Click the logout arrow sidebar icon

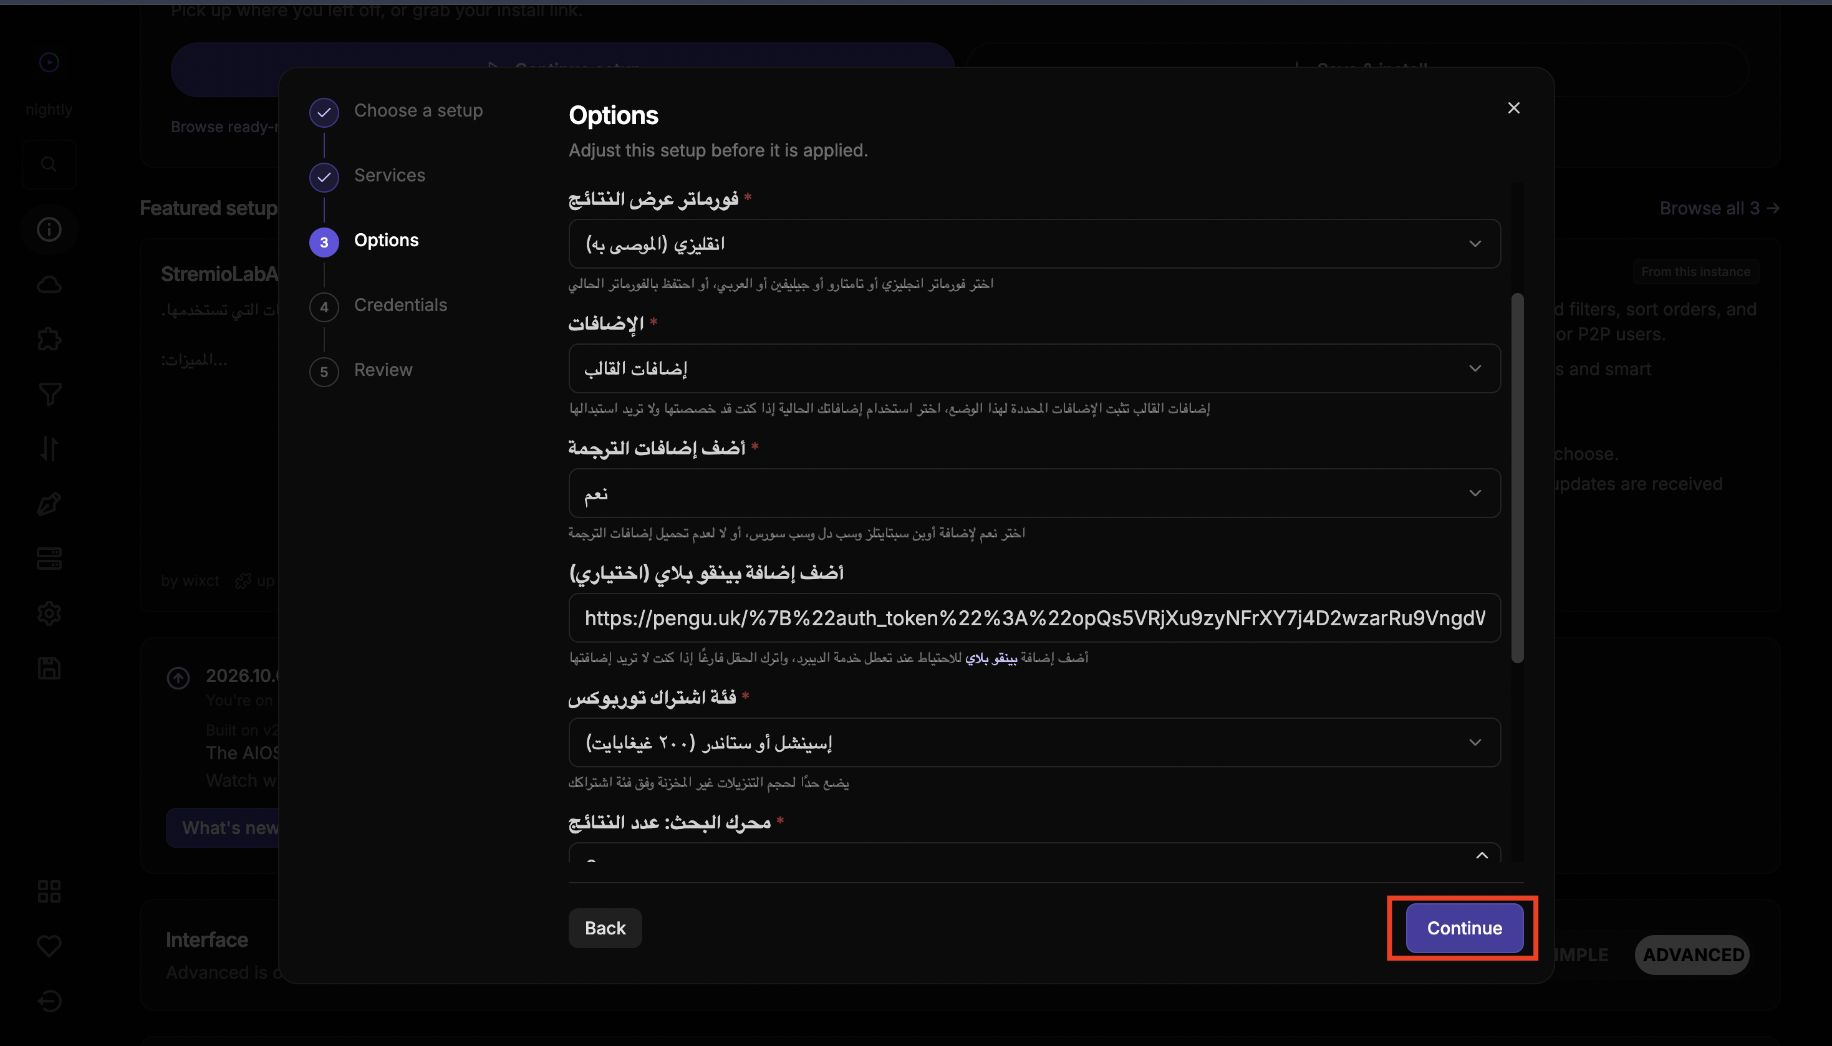tap(49, 1000)
